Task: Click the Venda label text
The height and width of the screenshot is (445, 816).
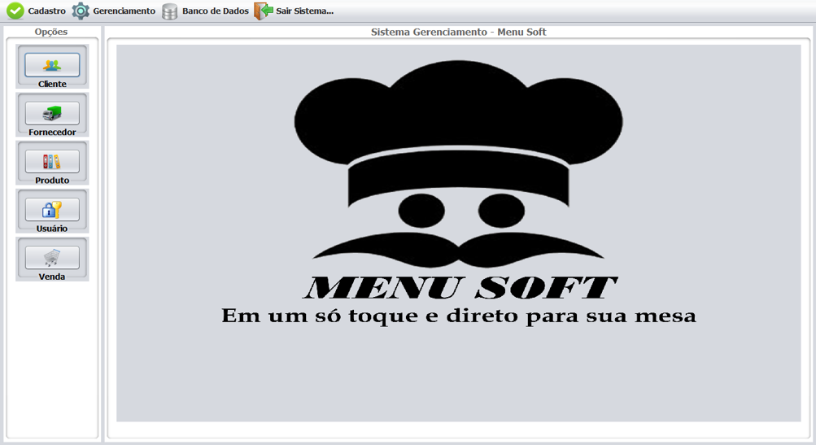Action: pyautogui.click(x=52, y=277)
